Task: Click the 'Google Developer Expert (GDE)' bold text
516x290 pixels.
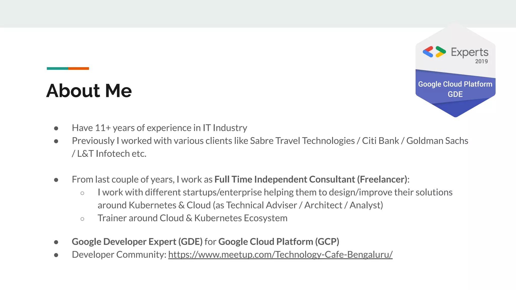Action: click(137, 241)
